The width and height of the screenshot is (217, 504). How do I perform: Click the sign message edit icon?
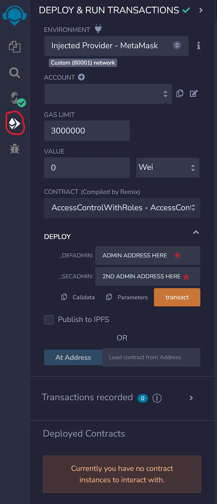coord(194,94)
